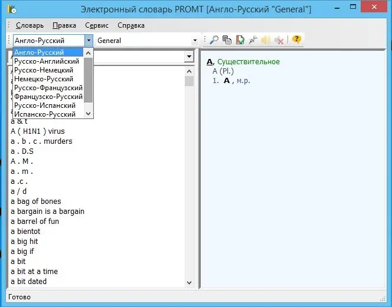Select Англо-Русский in the dropdown list
392x307 pixels.
point(48,52)
